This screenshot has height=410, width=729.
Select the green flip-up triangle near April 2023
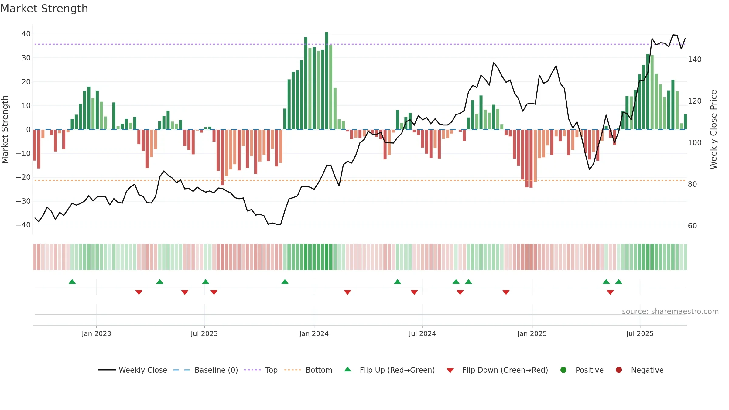click(160, 282)
